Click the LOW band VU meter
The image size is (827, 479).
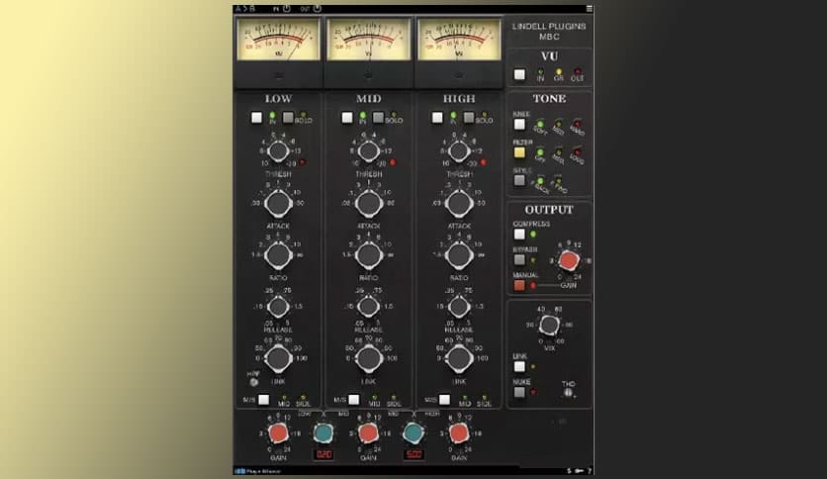click(x=278, y=39)
